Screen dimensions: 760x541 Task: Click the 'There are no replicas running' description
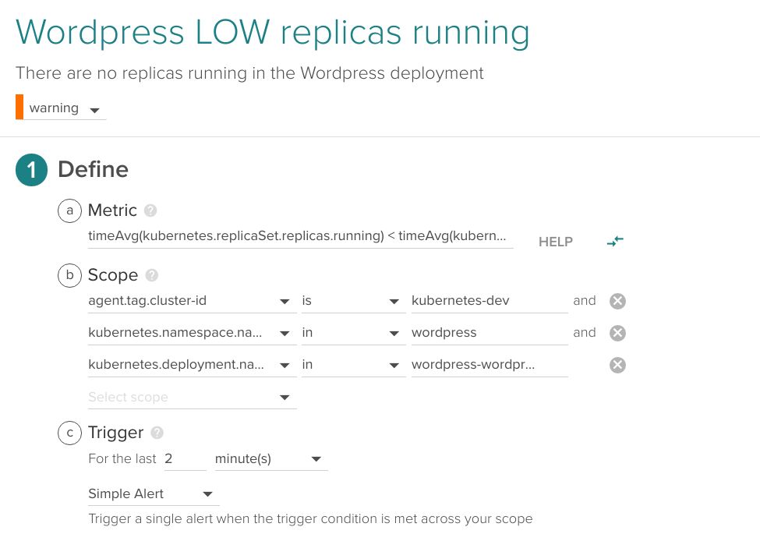(x=249, y=73)
